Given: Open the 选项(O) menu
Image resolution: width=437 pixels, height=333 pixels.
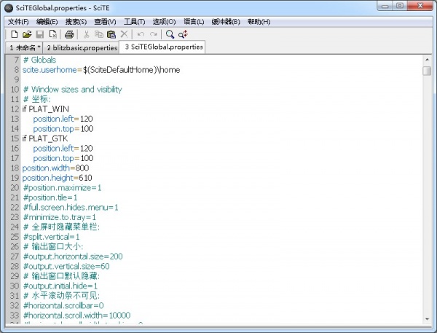Looking at the screenshot, I should coord(164,21).
